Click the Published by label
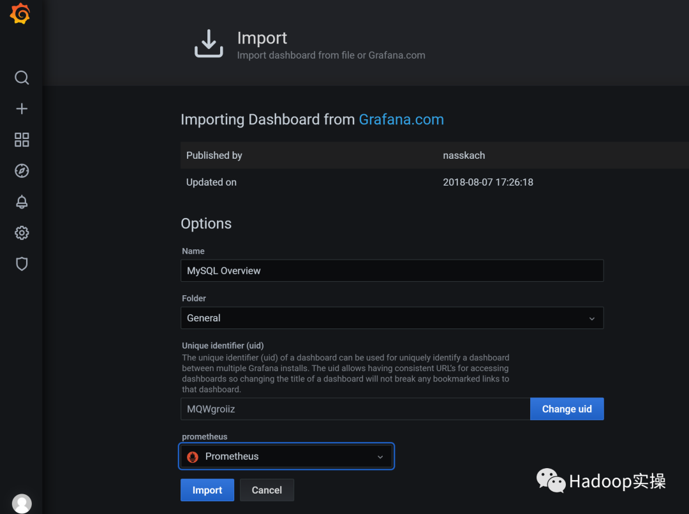The image size is (689, 514). pos(214,156)
